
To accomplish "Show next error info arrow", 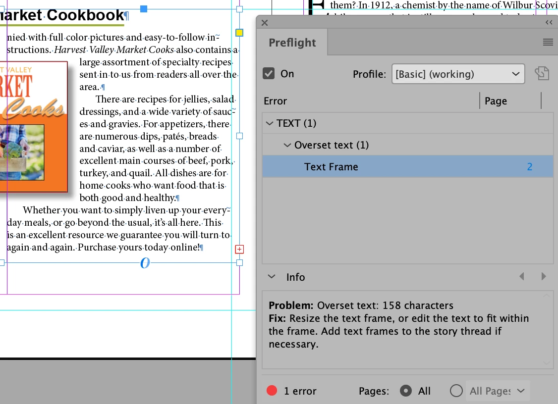I will click(544, 276).
